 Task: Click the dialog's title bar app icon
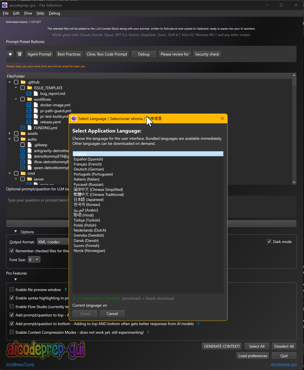[74, 118]
